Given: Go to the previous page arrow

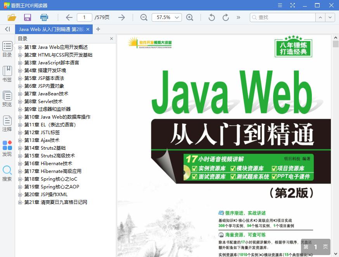Looking at the screenshot, I should 69,17.
